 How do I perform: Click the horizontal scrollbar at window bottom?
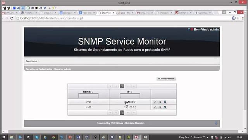pyautogui.click(x=123, y=131)
